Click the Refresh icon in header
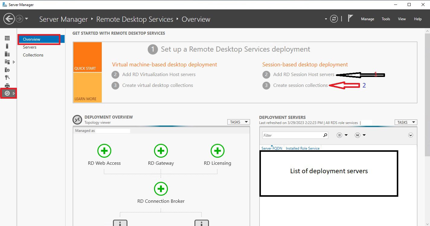The width and height of the screenshot is (430, 226). tap(334, 19)
